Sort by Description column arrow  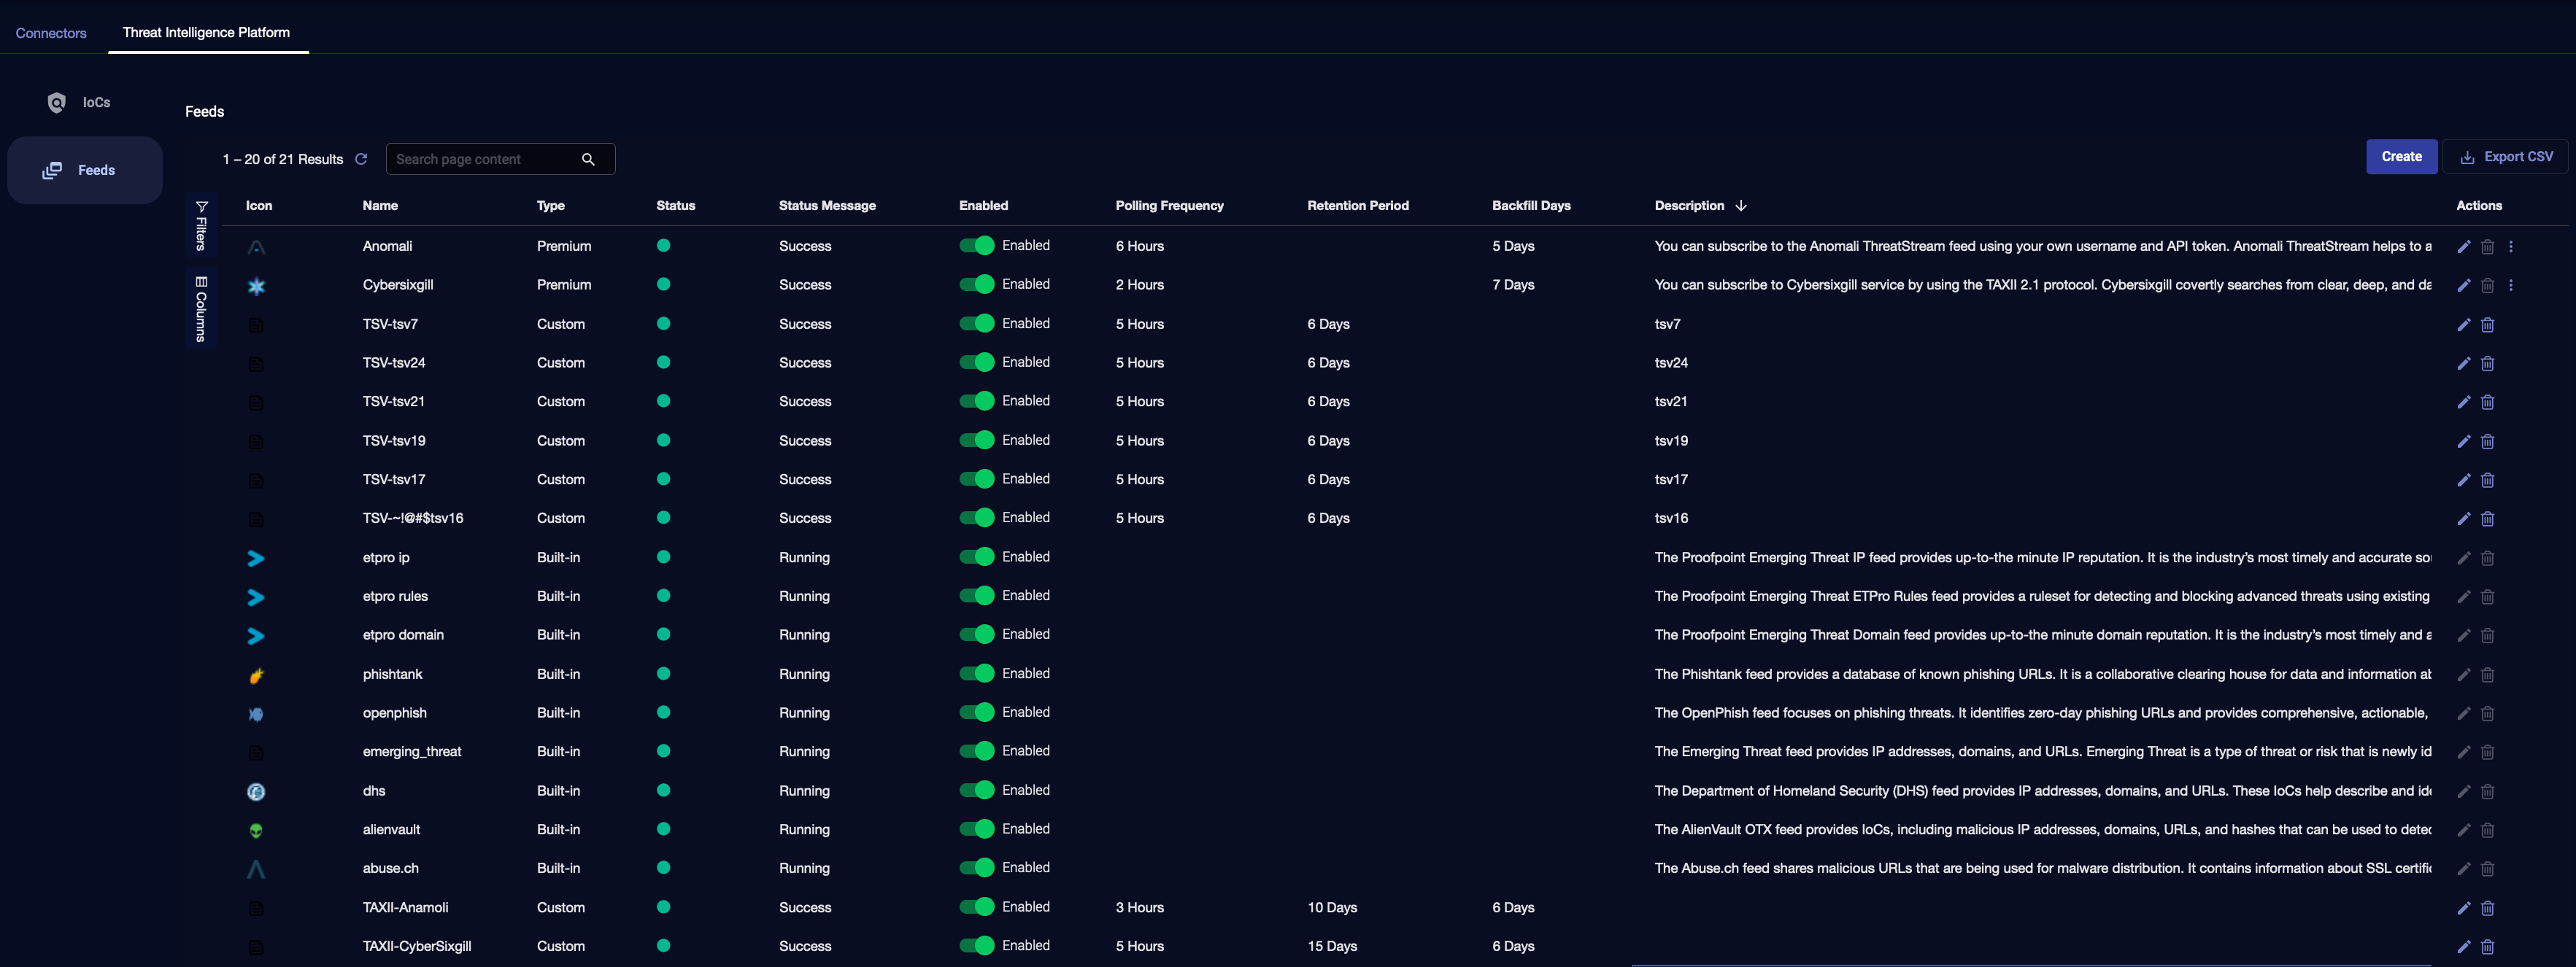(x=1741, y=206)
